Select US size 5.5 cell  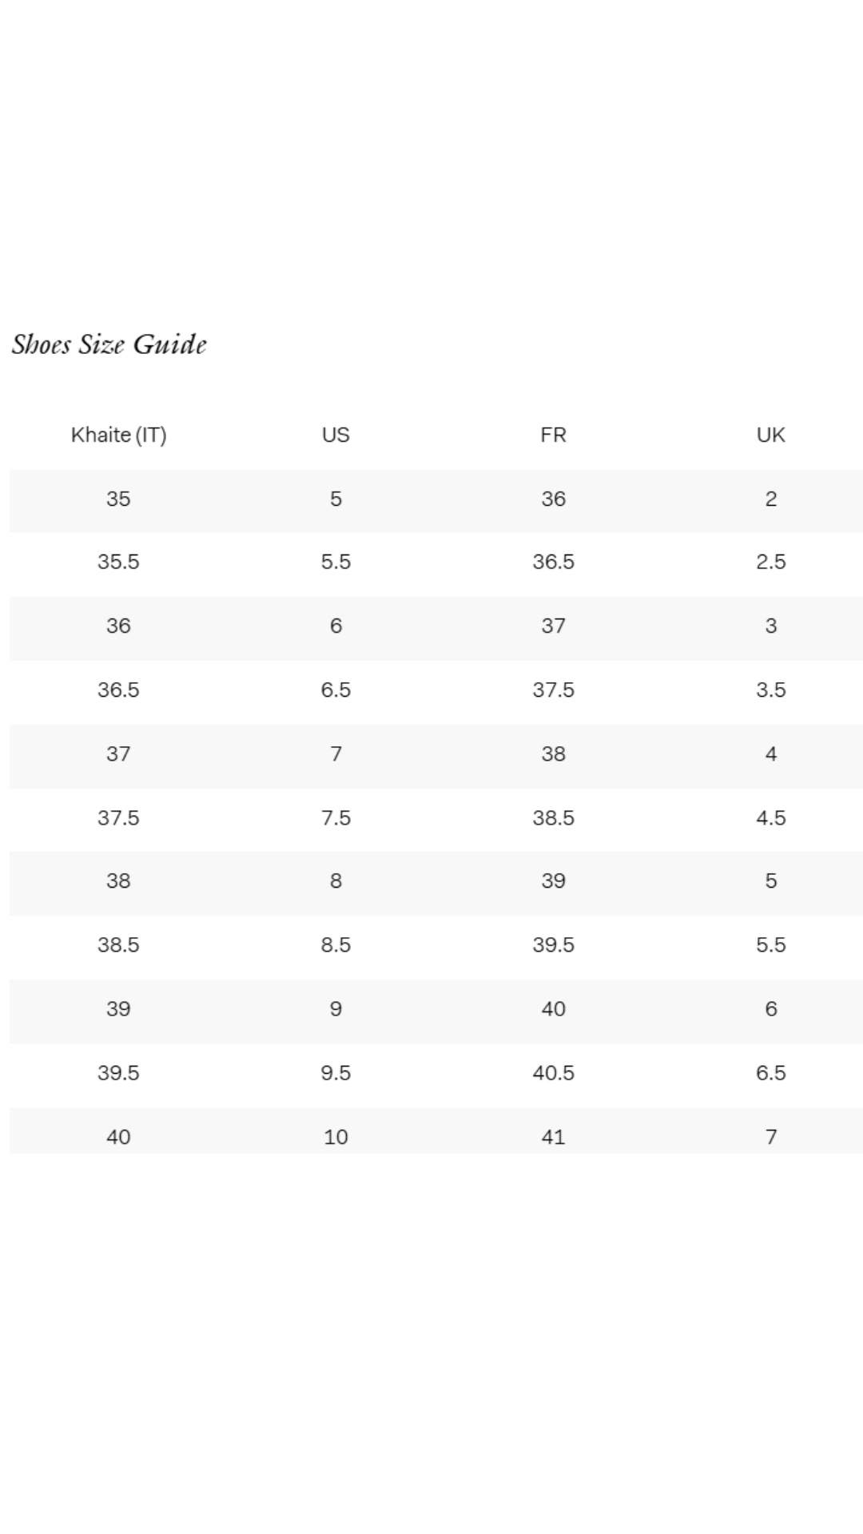(x=336, y=562)
